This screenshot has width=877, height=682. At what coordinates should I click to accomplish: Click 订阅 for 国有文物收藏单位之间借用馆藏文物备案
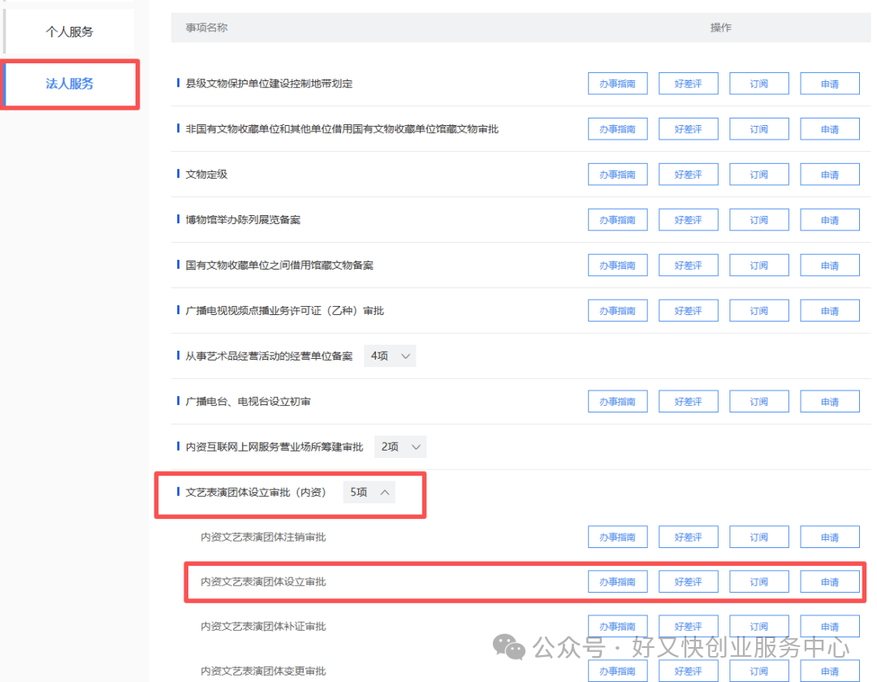(x=759, y=265)
